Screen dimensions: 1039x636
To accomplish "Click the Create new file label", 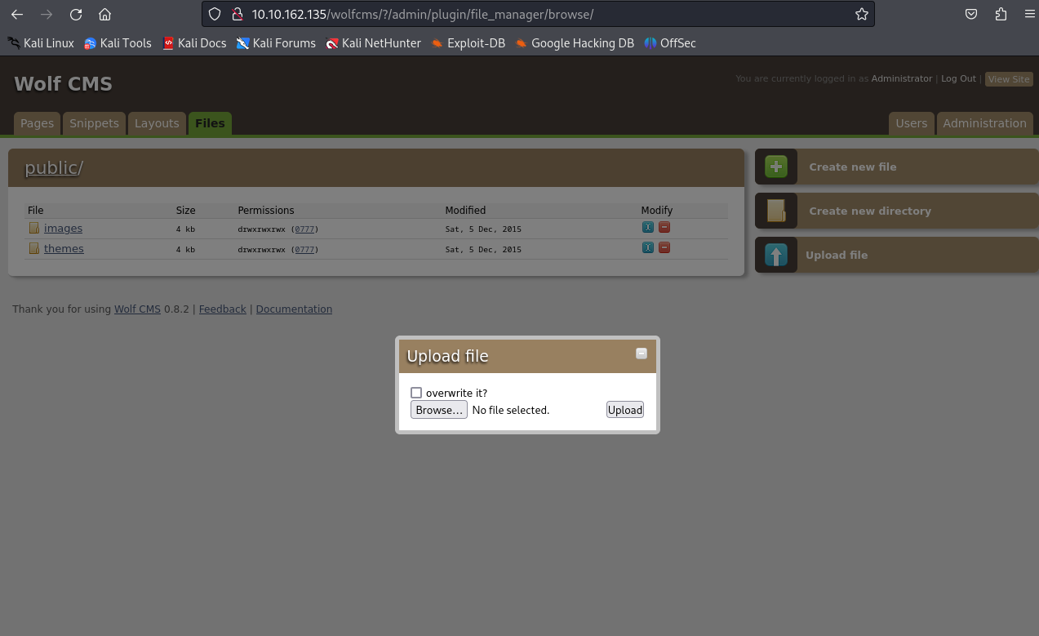I will pos(853,167).
